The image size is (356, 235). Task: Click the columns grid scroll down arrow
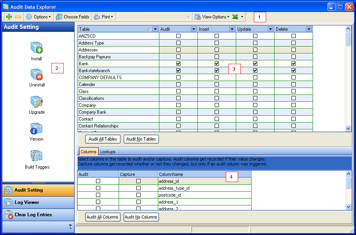[348, 206]
